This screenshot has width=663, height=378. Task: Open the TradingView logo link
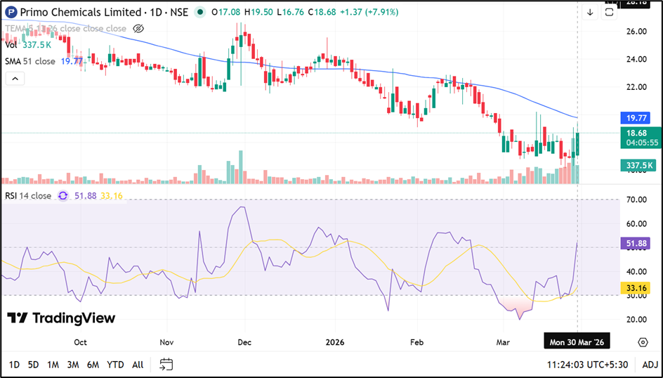61,318
